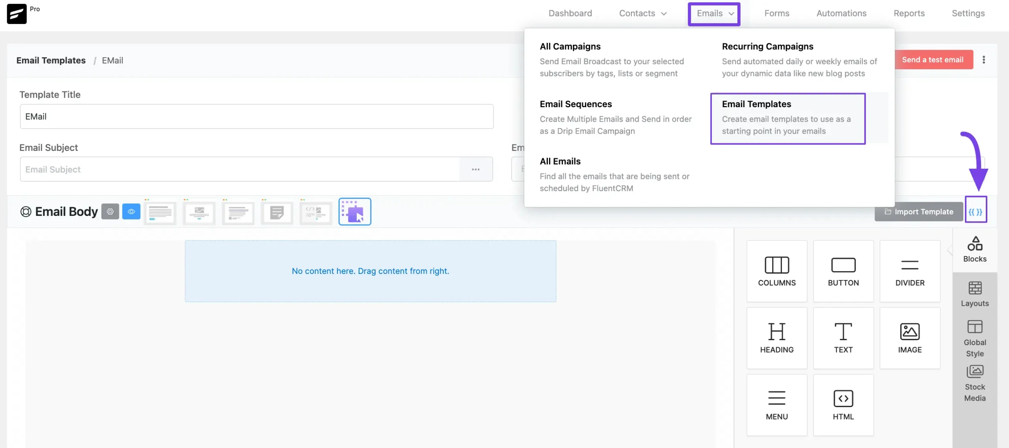Open Forms in top navigation
Image resolution: width=1009 pixels, height=448 pixels.
tap(776, 13)
